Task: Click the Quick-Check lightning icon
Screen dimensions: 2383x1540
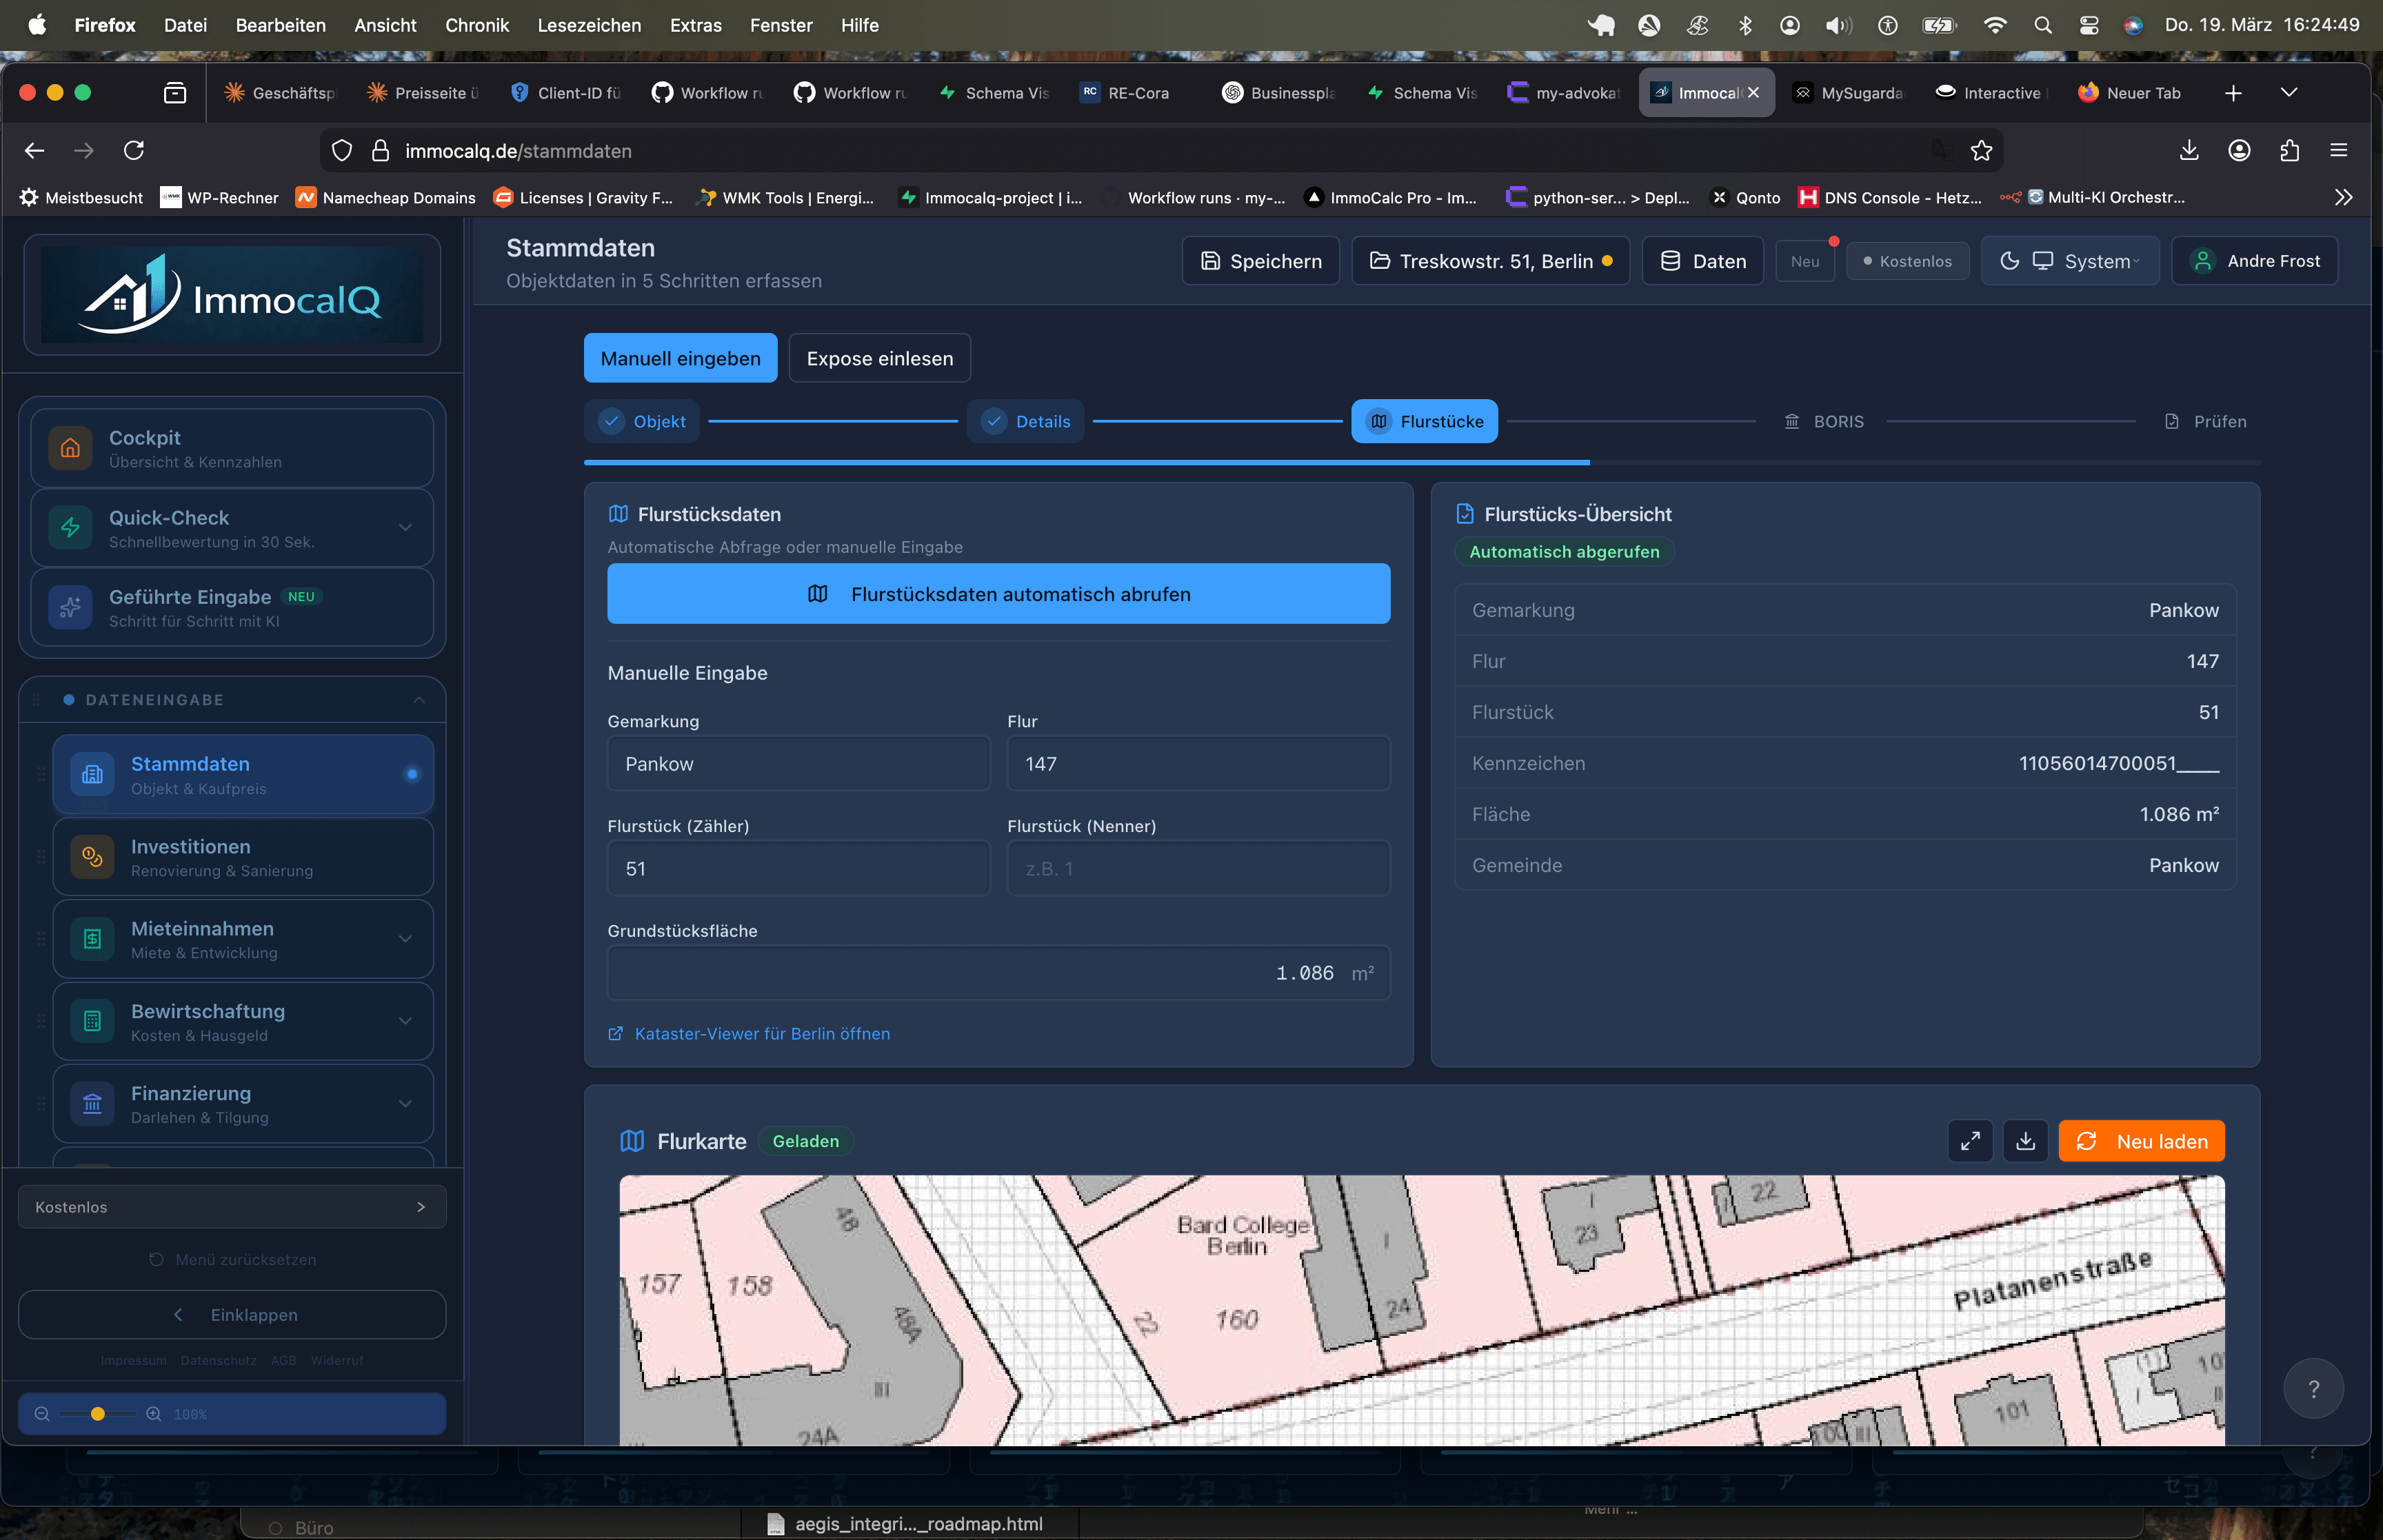Action: [70, 528]
